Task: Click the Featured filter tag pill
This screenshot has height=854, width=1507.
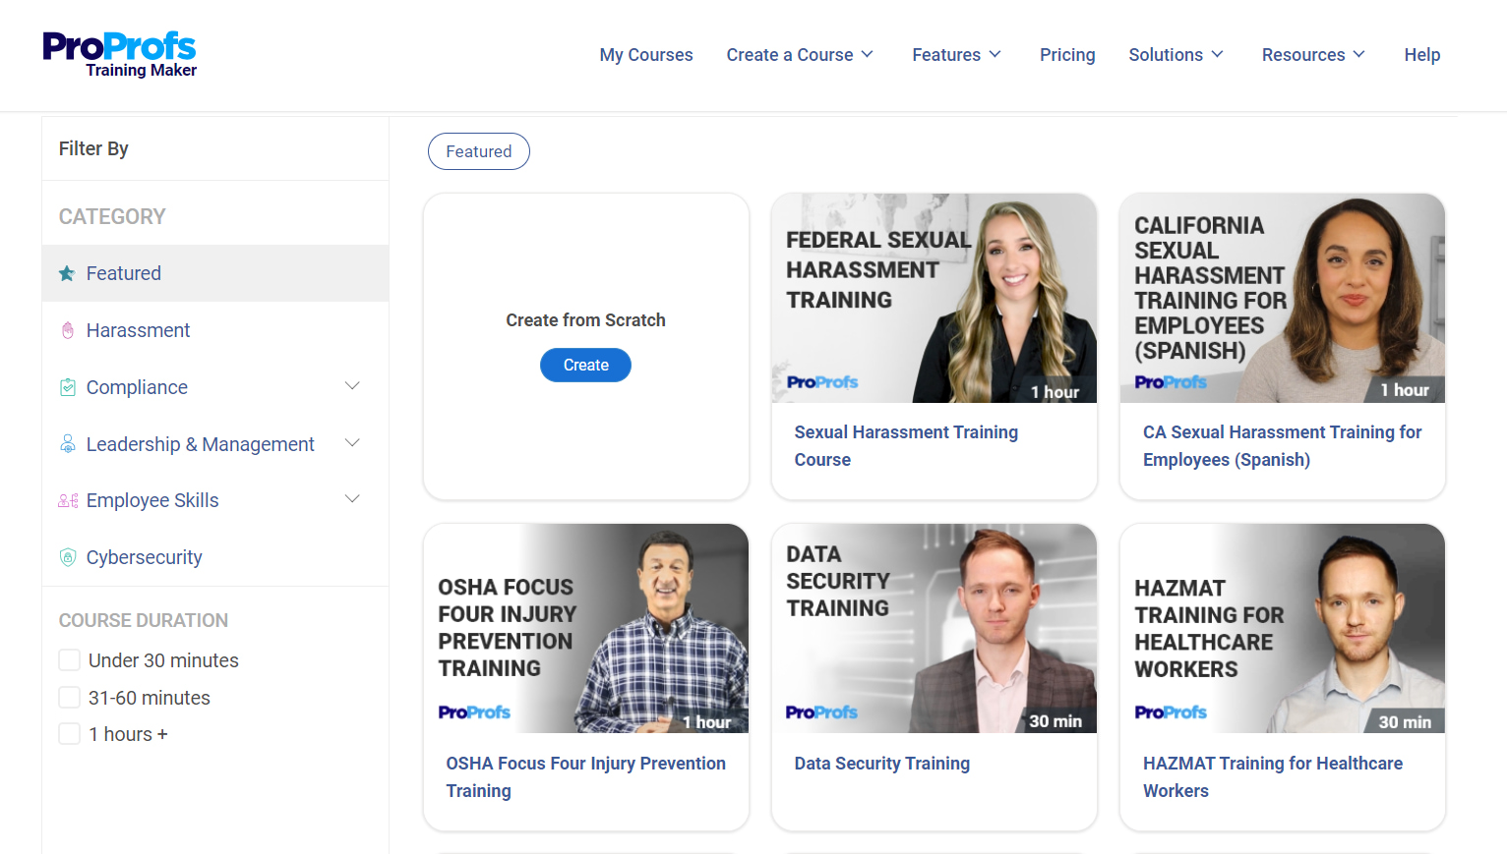Action: [x=479, y=151]
